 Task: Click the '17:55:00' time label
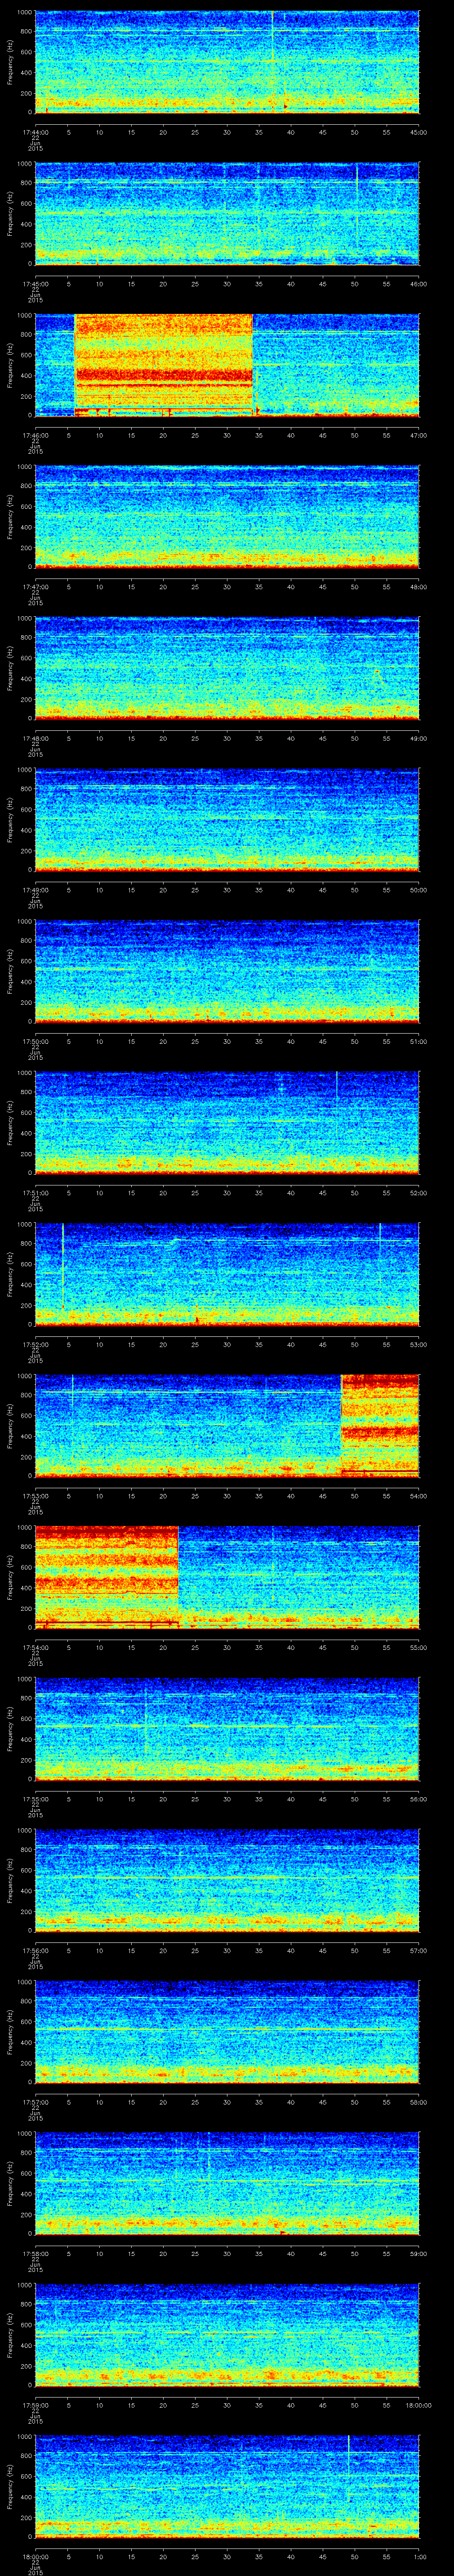35,1798
